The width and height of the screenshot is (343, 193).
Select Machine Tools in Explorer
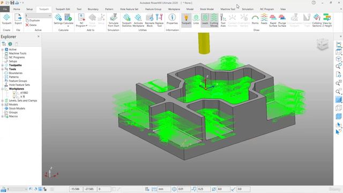point(18,54)
